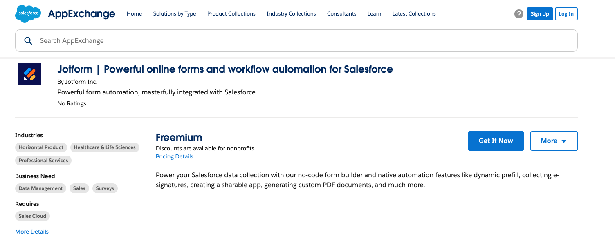Select the Data Management tag
This screenshot has width=615, height=250.
pos(40,188)
